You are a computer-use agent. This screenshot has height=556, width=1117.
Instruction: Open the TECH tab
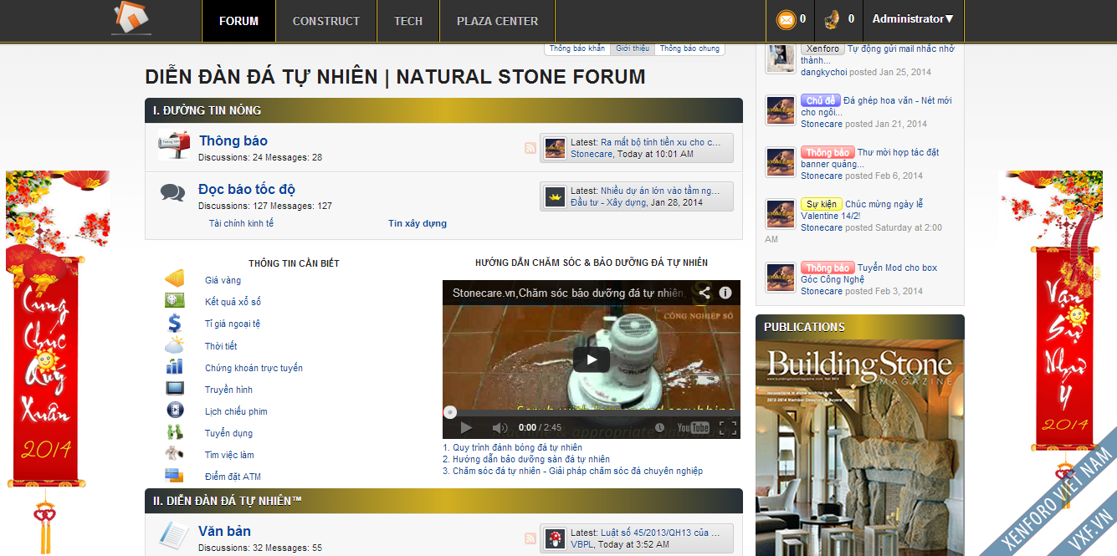(x=408, y=21)
